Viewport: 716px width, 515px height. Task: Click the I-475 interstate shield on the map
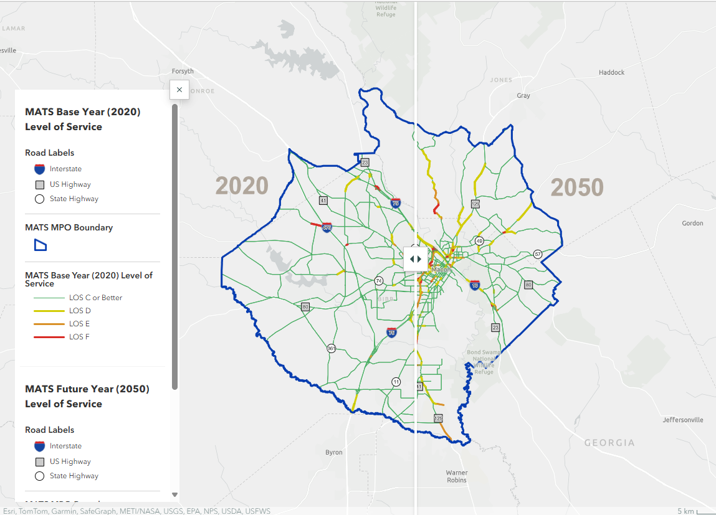(x=327, y=227)
